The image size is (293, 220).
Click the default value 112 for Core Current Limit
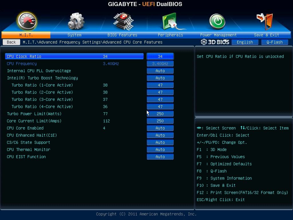tap(106, 121)
